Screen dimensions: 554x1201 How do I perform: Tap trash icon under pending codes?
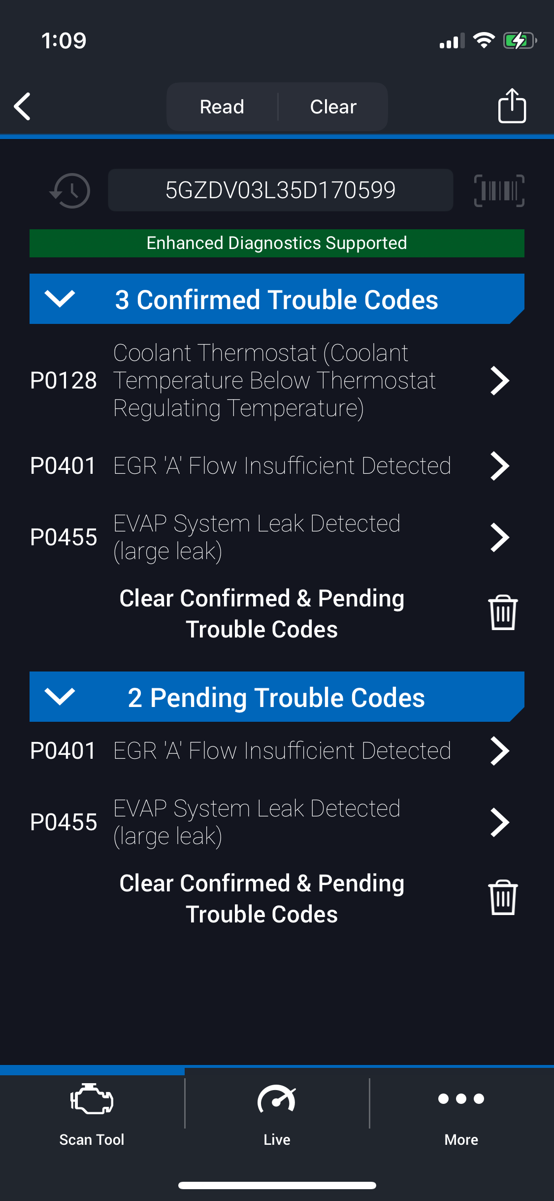[x=503, y=898]
